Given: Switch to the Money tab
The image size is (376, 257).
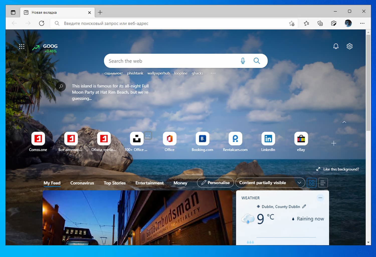Looking at the screenshot, I should [x=180, y=183].
